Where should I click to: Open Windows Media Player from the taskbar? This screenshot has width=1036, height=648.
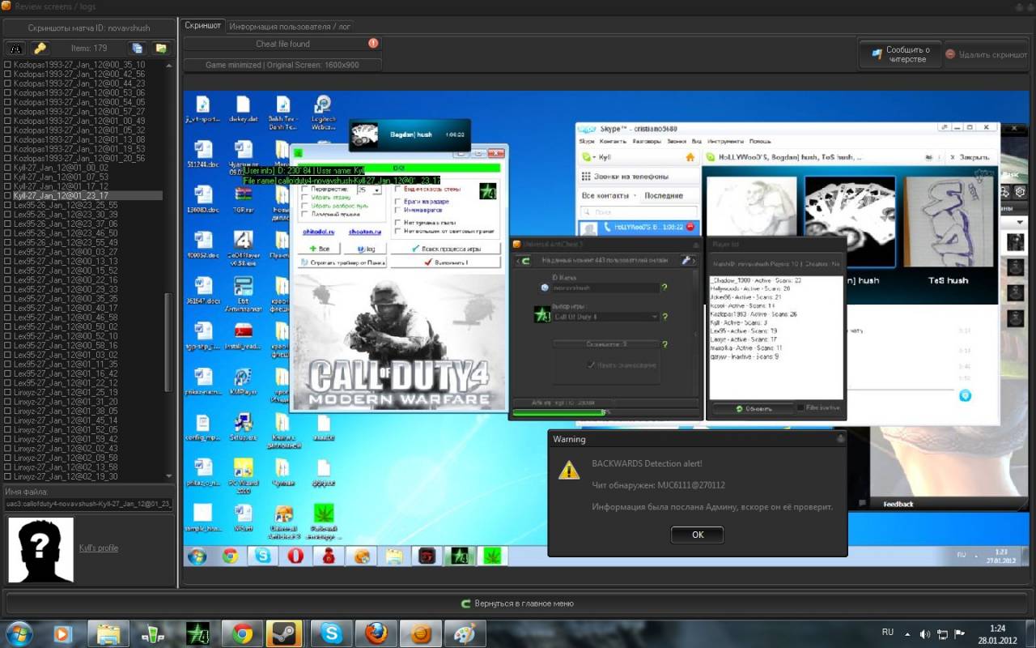[x=62, y=633]
